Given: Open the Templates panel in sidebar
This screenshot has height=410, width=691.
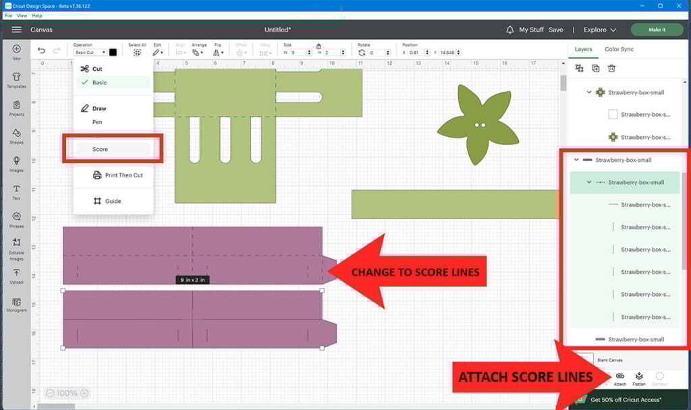Looking at the screenshot, I should 16,80.
